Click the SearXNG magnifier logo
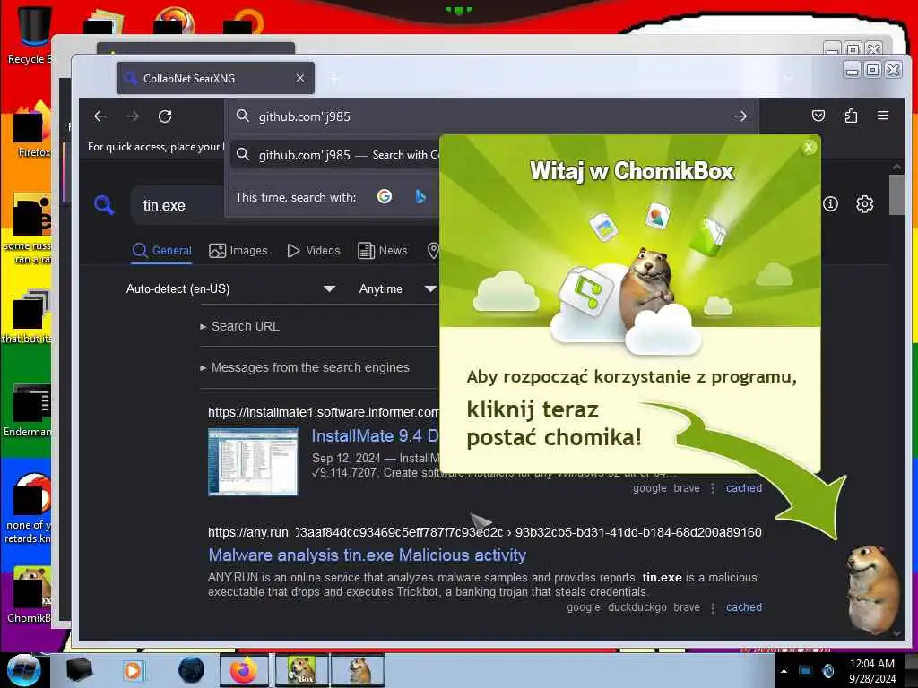The image size is (918, 688). [x=104, y=205]
